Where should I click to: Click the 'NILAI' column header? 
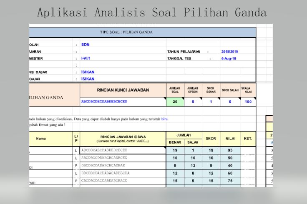(x=230, y=139)
